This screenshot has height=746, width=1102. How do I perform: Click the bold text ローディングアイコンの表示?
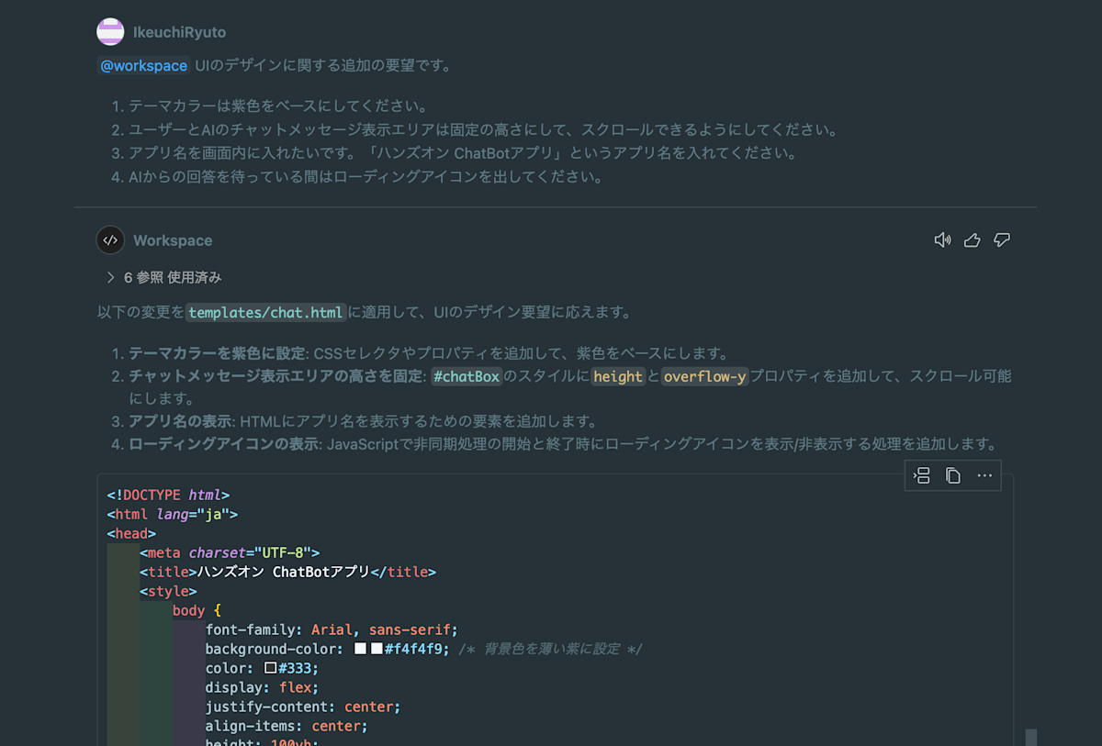(224, 445)
